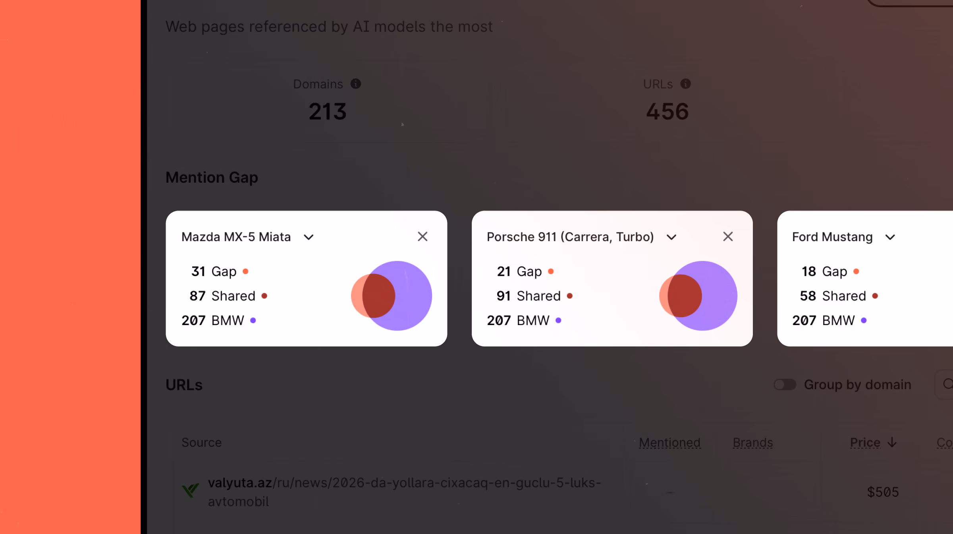Viewport: 953px width, 534px height.
Task: Select the 31 Gap entry in Mazda card
Action: pos(220,271)
